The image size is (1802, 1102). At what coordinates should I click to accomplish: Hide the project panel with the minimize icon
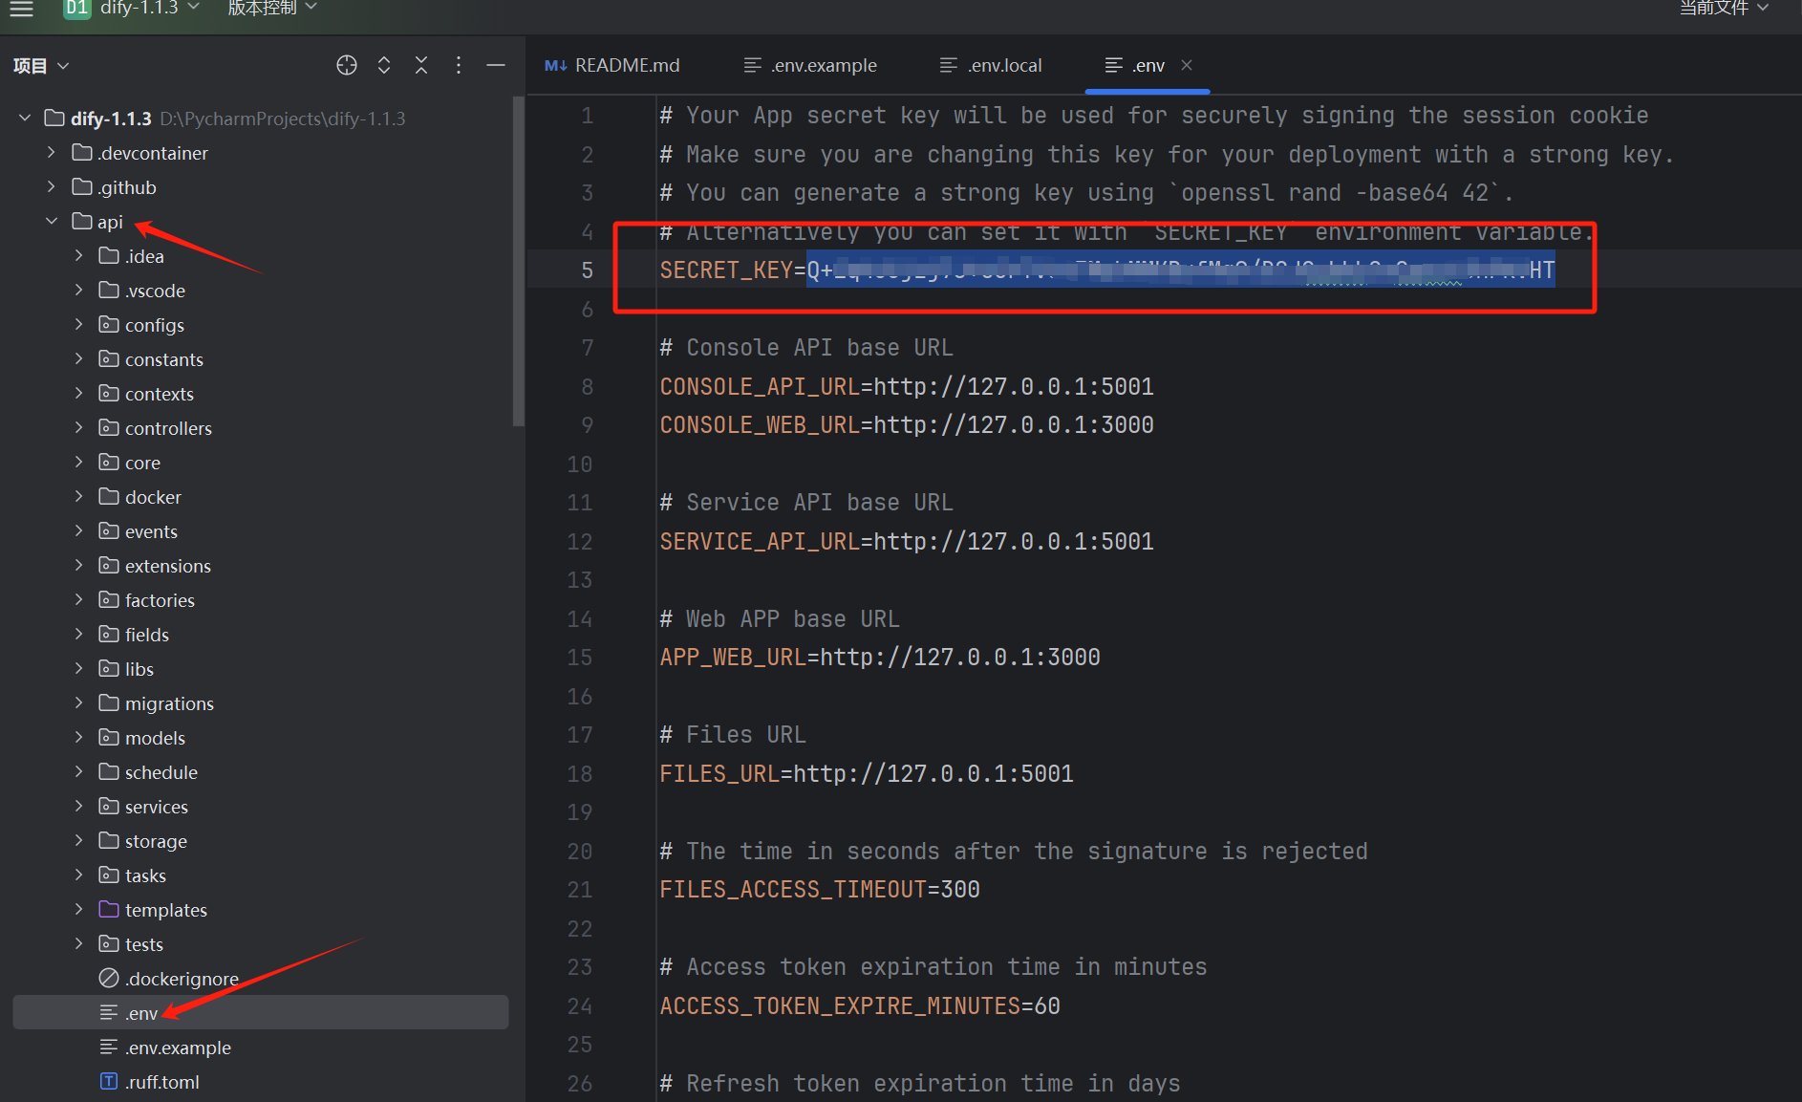coord(495,65)
